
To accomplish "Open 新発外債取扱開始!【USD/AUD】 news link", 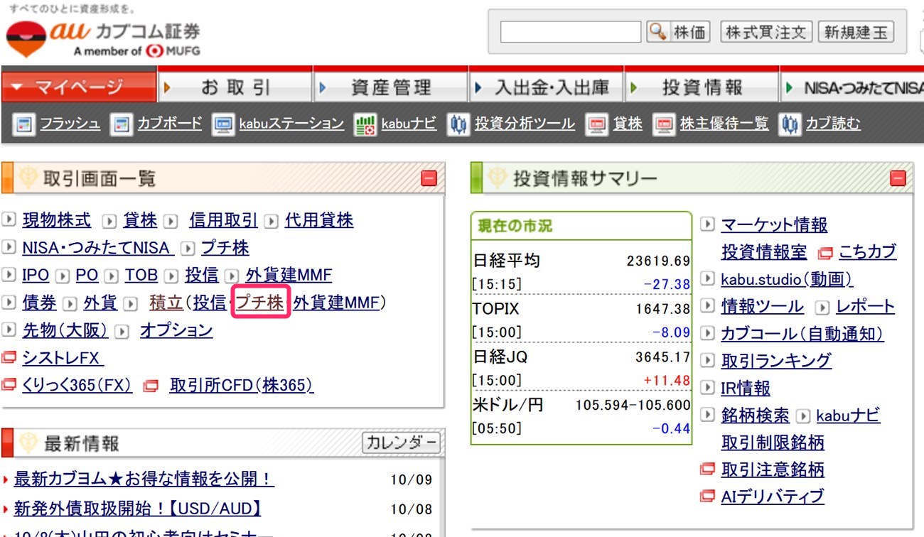I will [x=138, y=509].
